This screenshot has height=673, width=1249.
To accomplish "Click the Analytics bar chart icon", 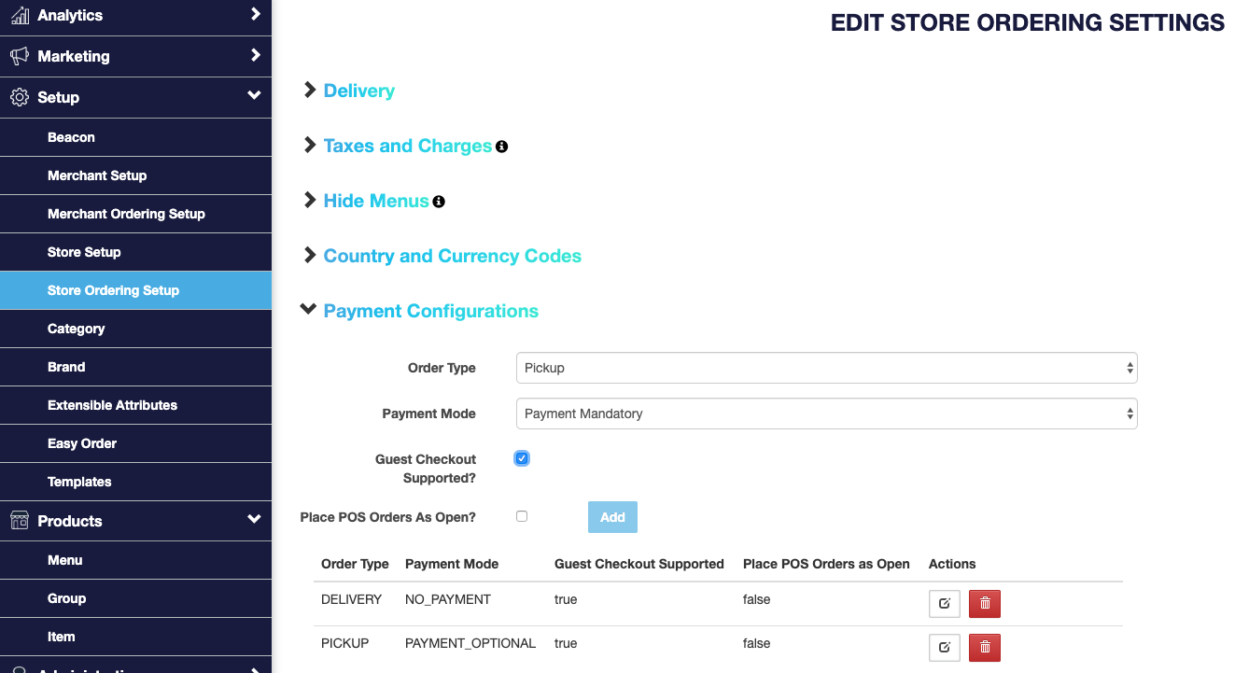I will click(20, 15).
